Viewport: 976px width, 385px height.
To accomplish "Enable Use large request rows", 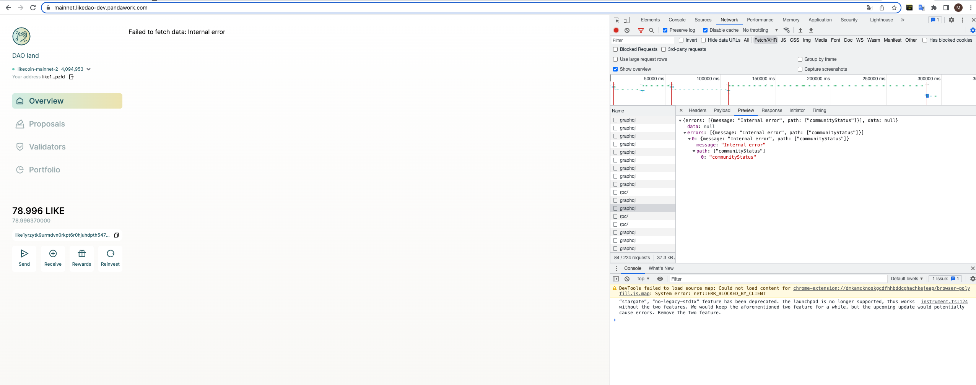I will click(615, 59).
